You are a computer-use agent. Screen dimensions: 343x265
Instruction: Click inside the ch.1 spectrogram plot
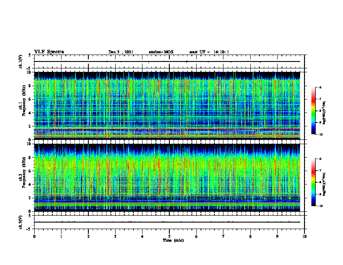point(167,106)
